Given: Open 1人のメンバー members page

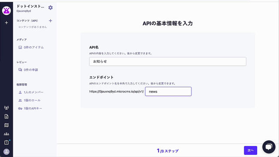Looking at the screenshot, I should [31, 92].
